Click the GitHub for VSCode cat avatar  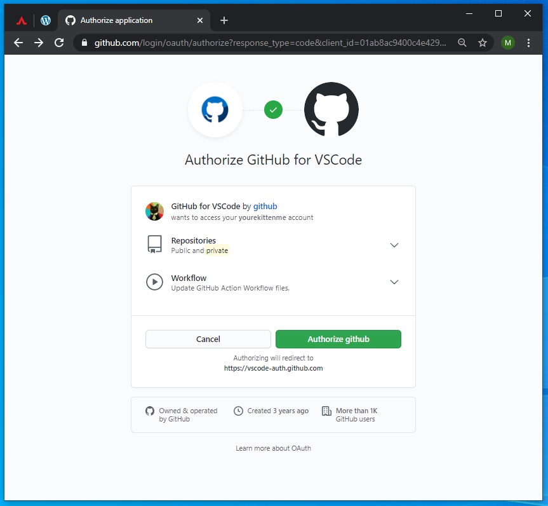coord(154,211)
